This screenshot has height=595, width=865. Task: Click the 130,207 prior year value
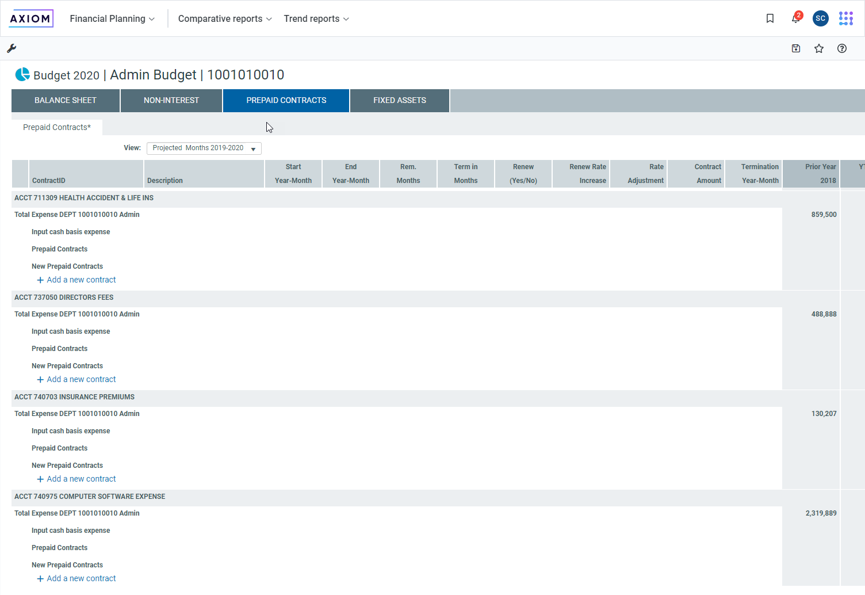[x=824, y=414]
